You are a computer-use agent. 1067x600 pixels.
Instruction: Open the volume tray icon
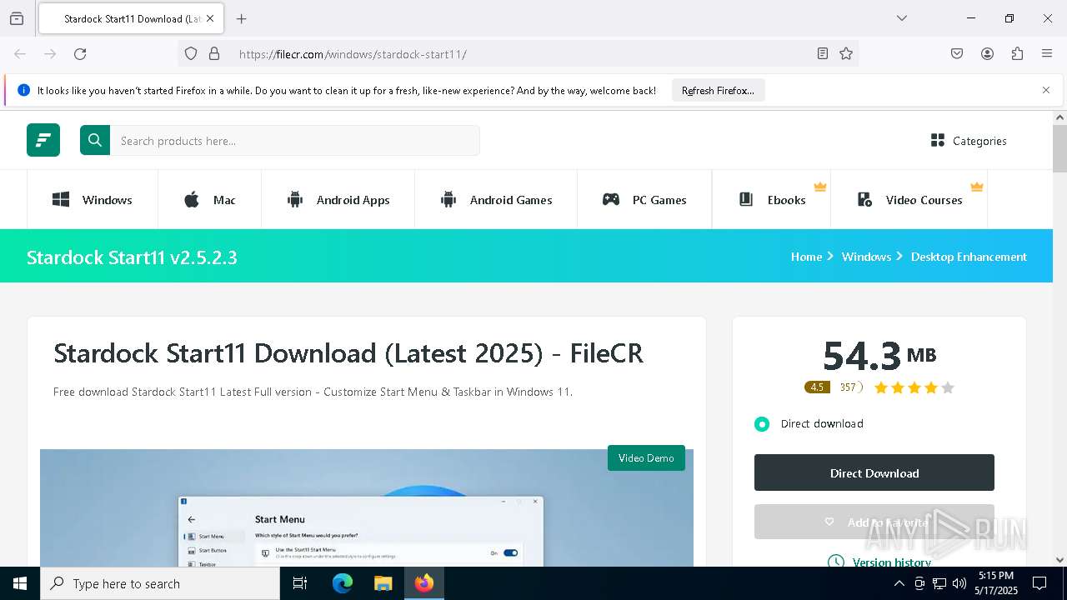(959, 583)
